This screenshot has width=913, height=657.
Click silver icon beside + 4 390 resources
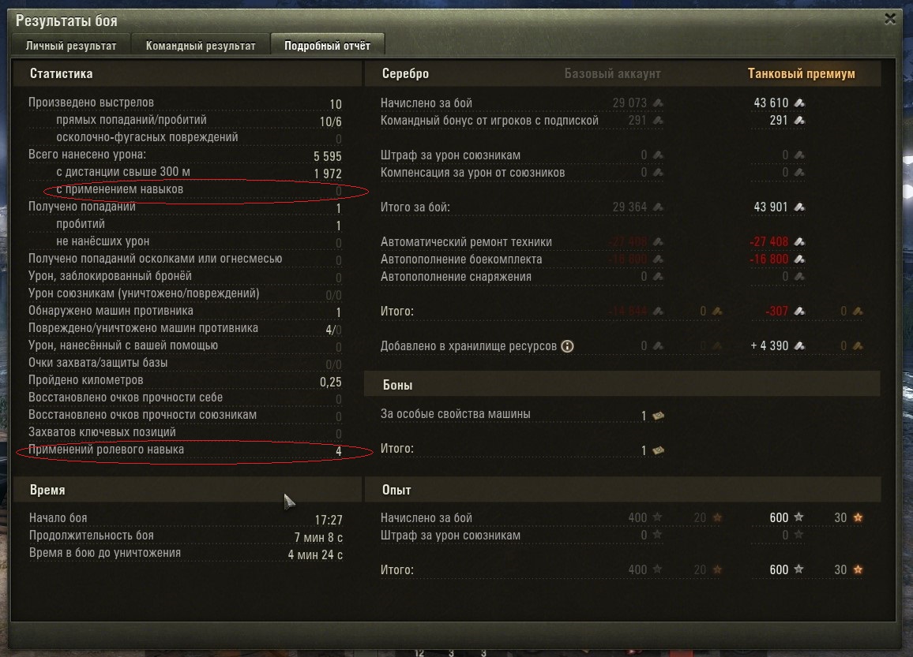point(799,346)
